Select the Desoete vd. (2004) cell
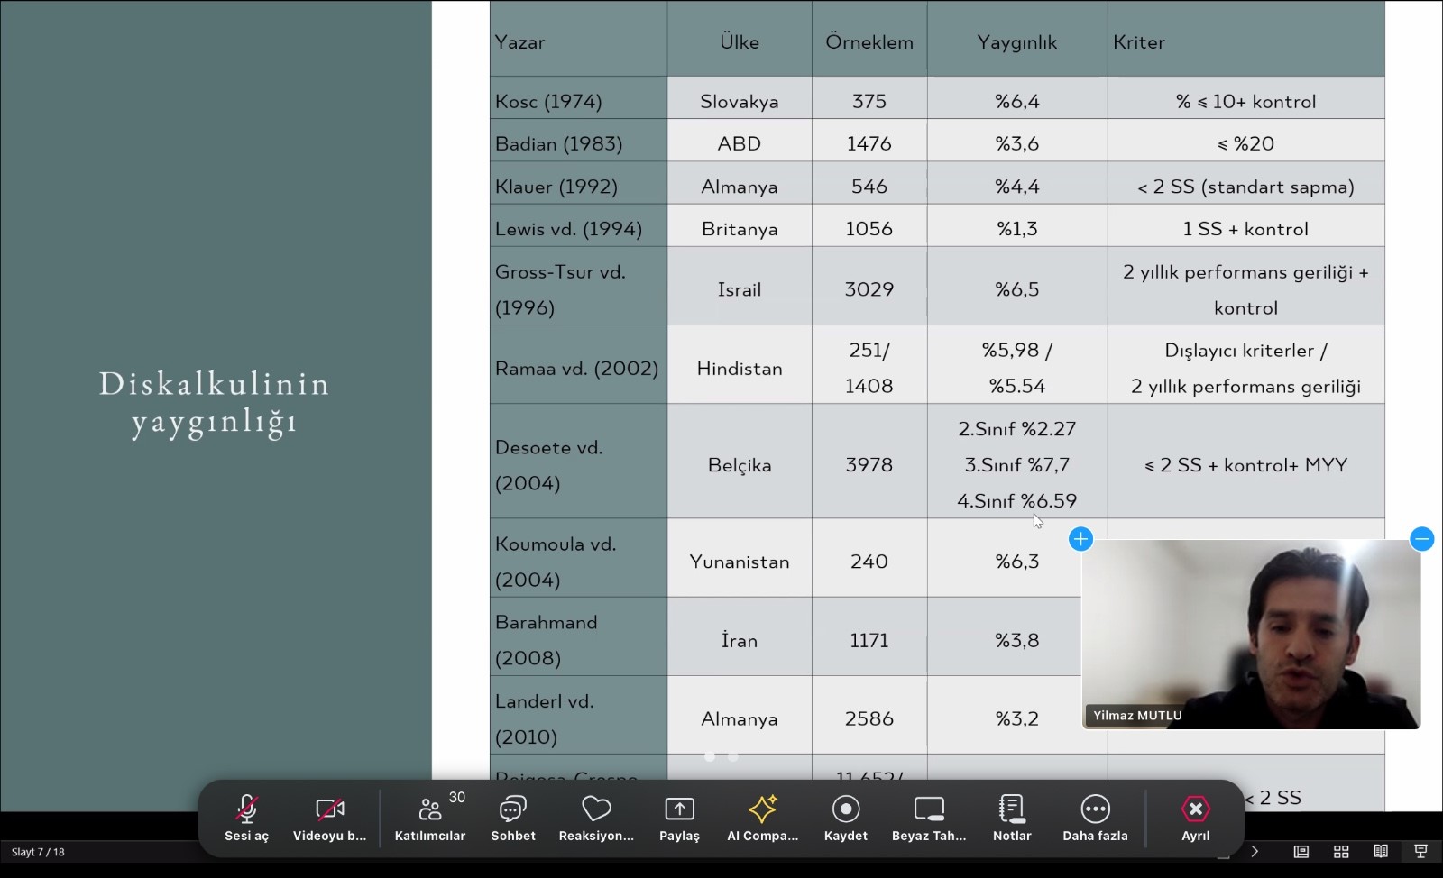The height and width of the screenshot is (878, 1443). 578,461
